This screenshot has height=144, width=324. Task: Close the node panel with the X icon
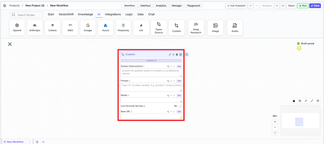coord(10,44)
